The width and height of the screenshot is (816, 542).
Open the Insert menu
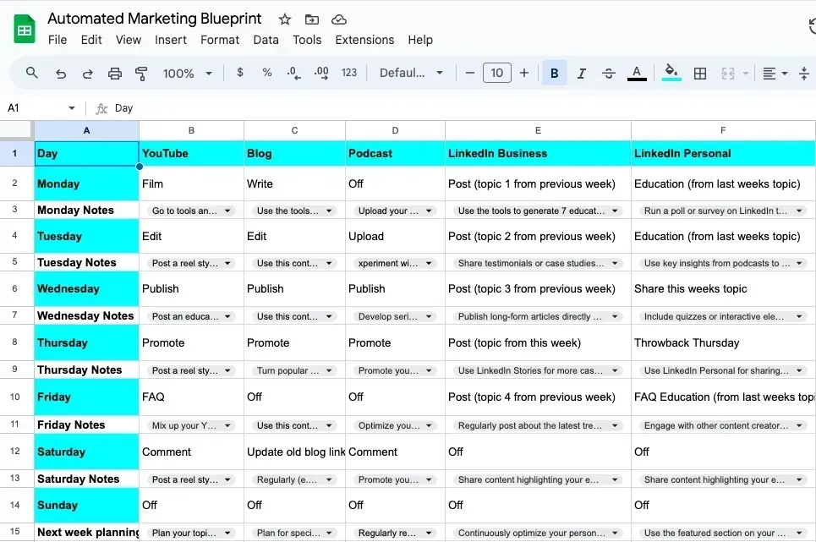(171, 40)
